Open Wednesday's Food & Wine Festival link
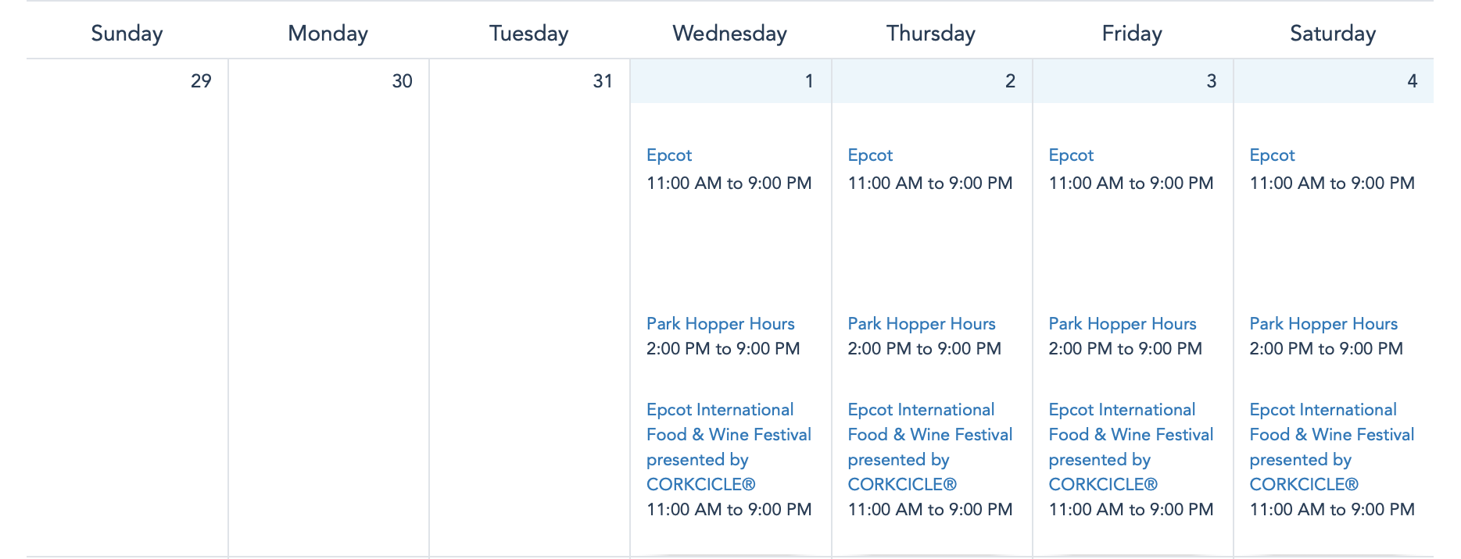1461x559 pixels. pos(729,447)
